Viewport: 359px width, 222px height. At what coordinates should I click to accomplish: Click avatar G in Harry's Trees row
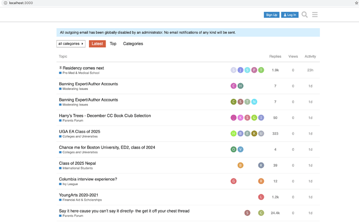[x=254, y=117]
